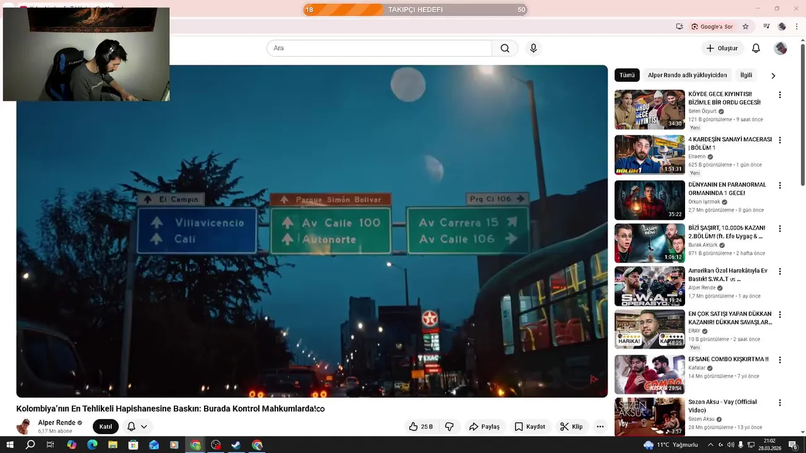Open Windows notification center icon
Image resolution: width=806 pixels, height=453 pixels.
[x=793, y=445]
